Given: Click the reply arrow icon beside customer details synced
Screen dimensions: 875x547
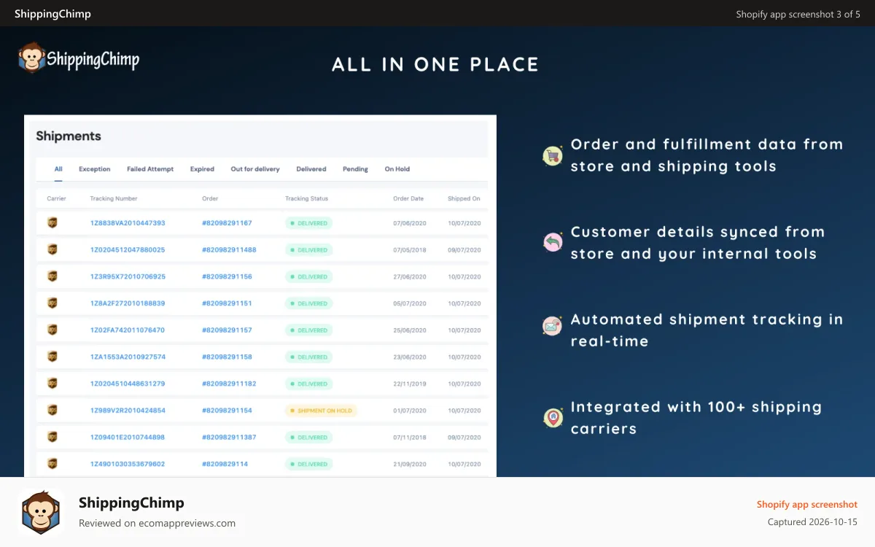Looking at the screenshot, I should [553, 242].
